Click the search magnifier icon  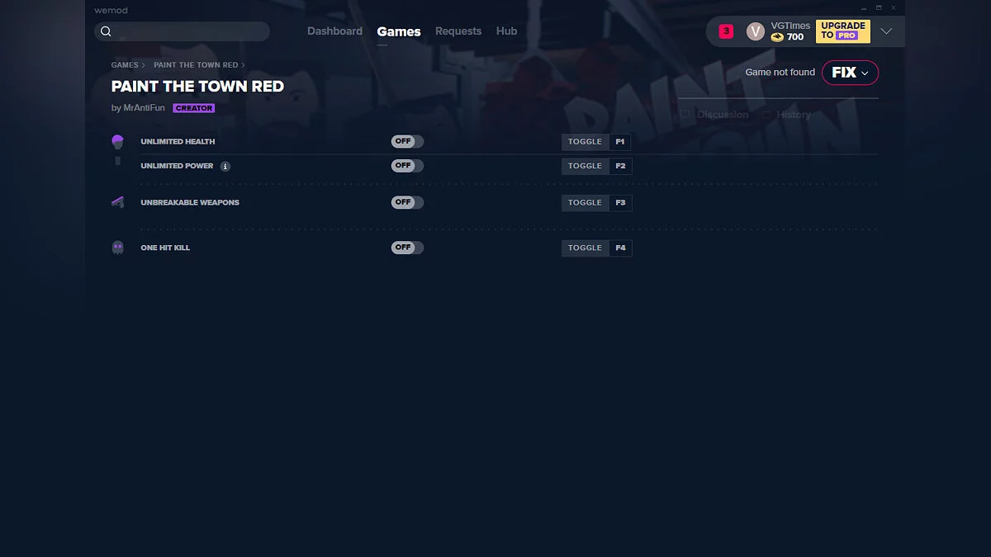(x=106, y=31)
